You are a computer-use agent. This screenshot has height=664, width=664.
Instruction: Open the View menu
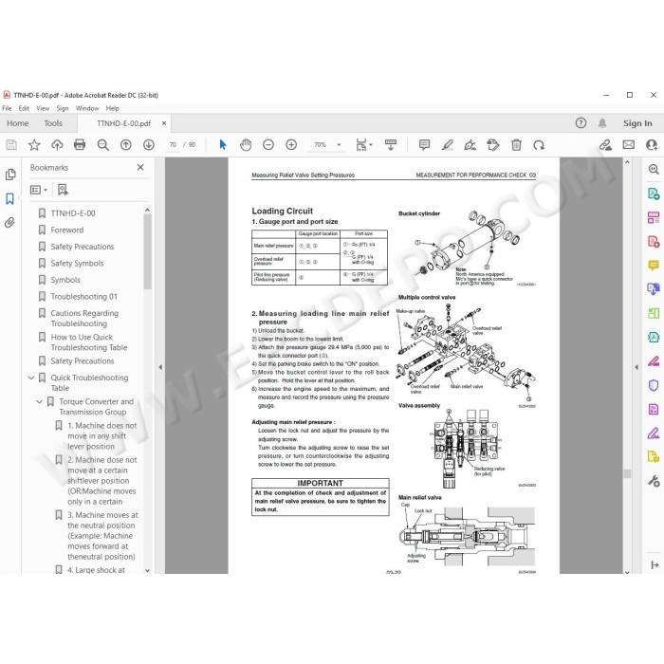point(43,108)
